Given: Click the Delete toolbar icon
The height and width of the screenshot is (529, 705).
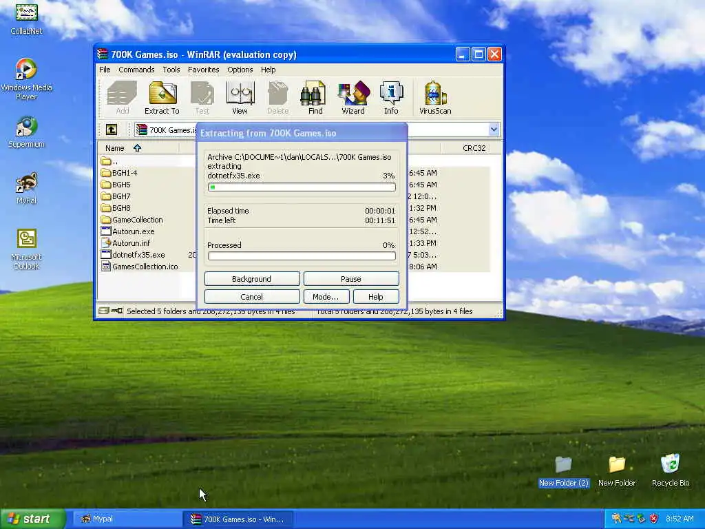Looking at the screenshot, I should [277, 98].
